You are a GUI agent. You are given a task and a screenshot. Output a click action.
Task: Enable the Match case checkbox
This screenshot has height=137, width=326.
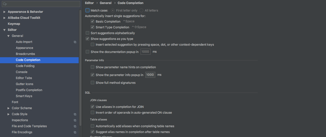(x=87, y=11)
